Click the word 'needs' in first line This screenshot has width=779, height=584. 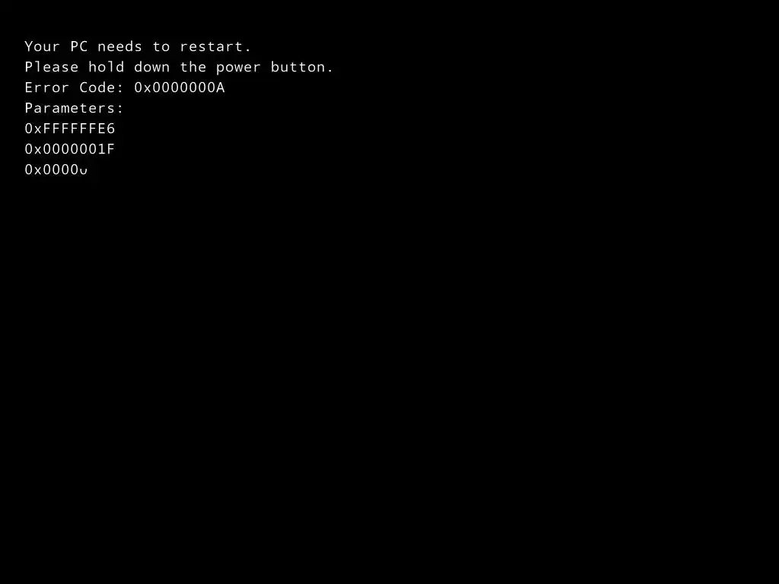tap(119, 46)
